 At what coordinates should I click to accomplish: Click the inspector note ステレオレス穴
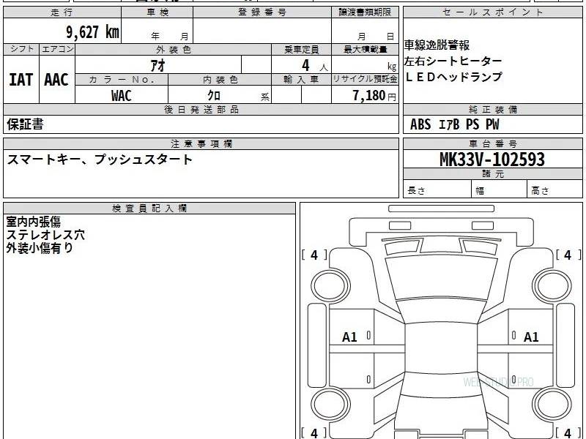(x=45, y=235)
